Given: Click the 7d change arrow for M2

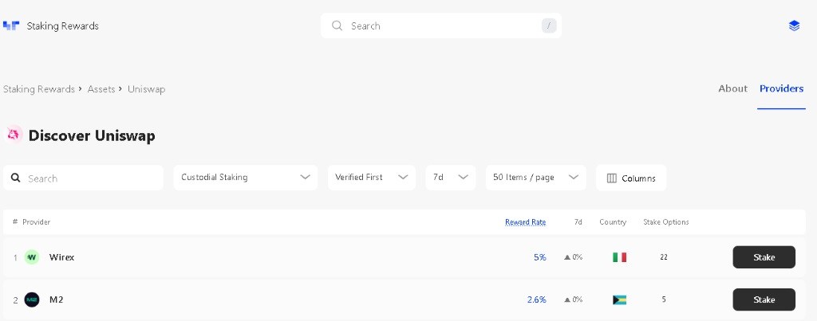Looking at the screenshot, I should (567, 299).
